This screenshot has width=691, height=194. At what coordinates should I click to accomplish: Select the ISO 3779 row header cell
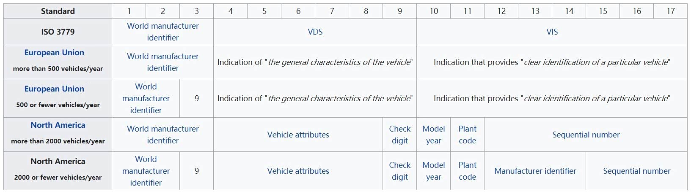tap(58, 32)
